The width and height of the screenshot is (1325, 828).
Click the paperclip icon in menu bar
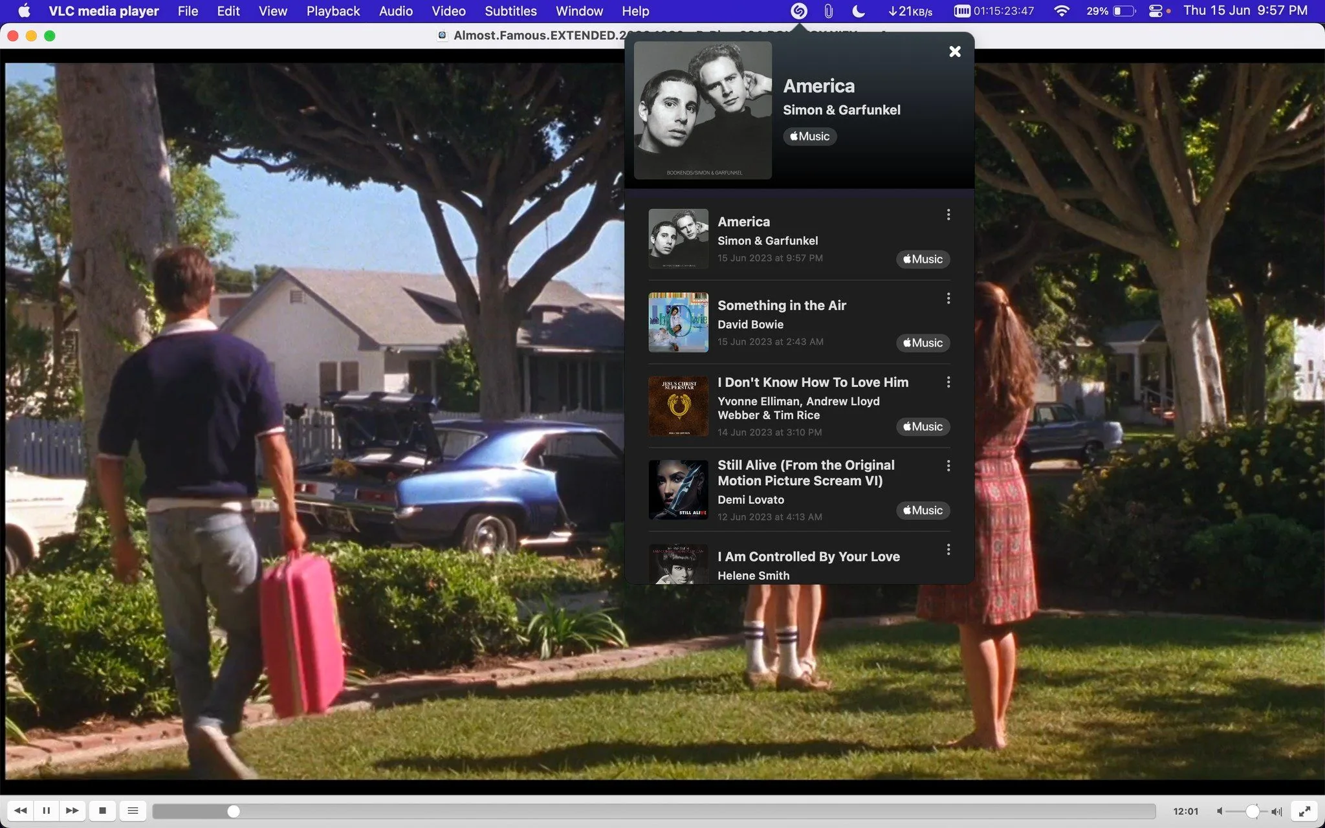tap(828, 11)
